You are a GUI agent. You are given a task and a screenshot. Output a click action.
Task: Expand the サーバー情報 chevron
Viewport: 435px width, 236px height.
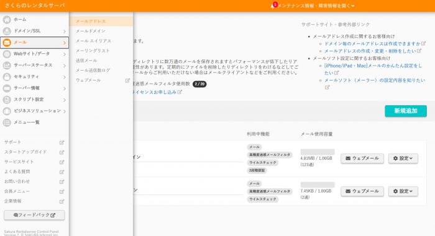pyautogui.click(x=64, y=89)
